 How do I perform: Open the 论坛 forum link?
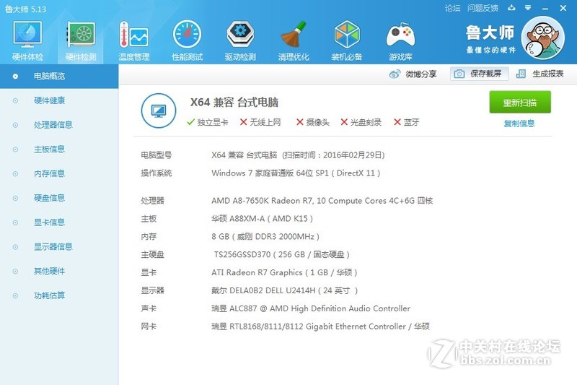[452, 8]
